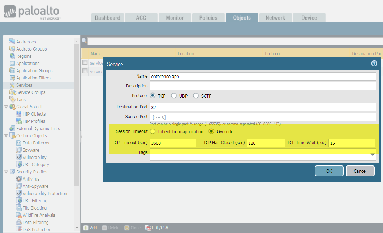Open Regions via its globe icon
Screen dimensions: 383x233
pos(12,56)
